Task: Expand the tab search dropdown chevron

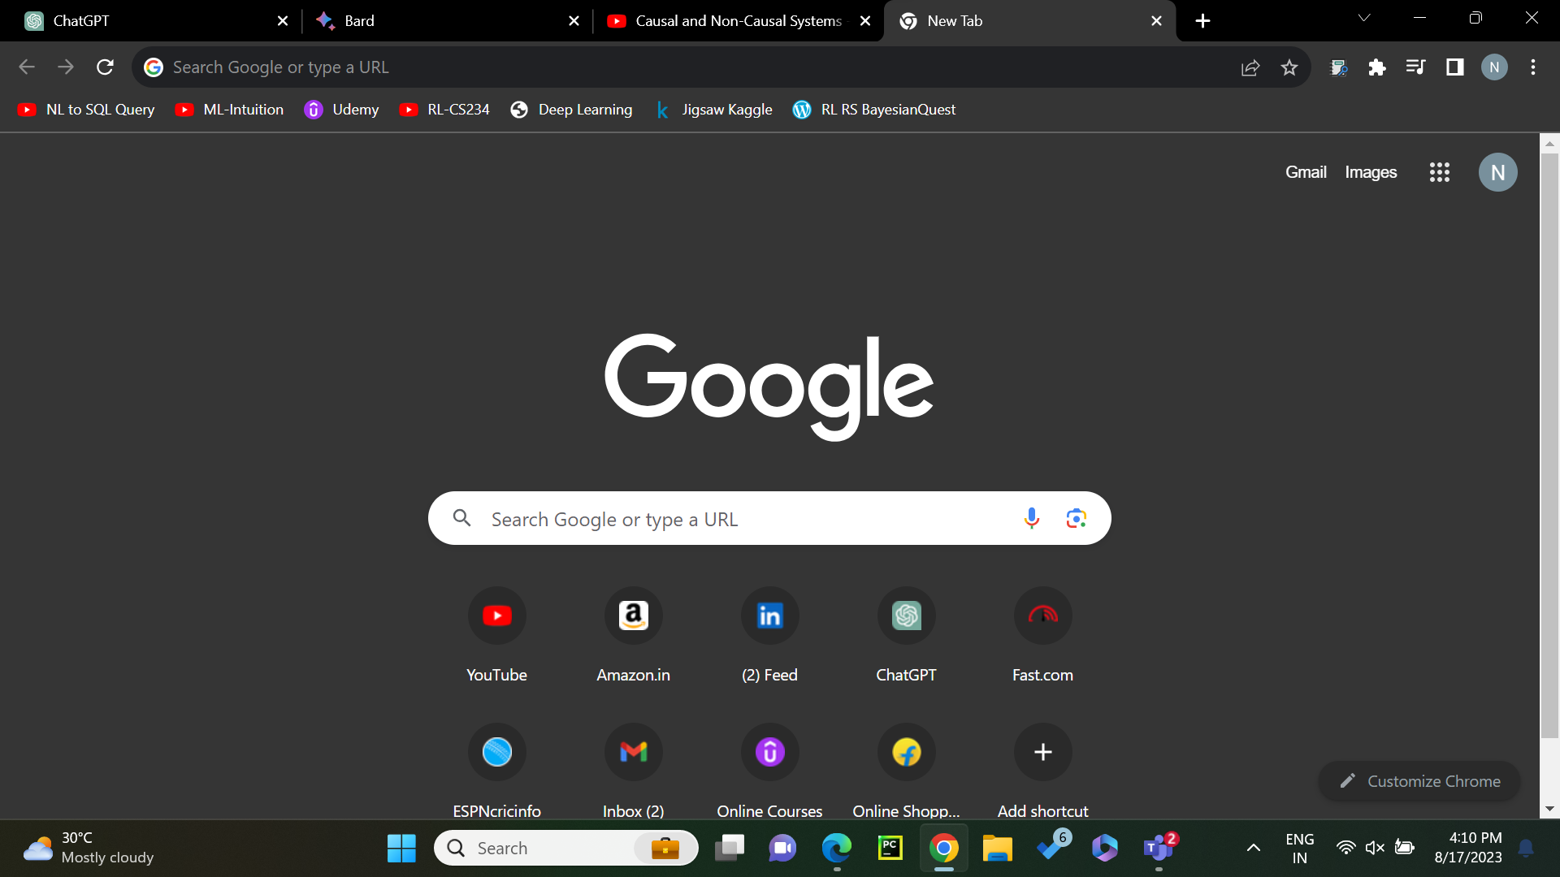Action: [x=1364, y=18]
